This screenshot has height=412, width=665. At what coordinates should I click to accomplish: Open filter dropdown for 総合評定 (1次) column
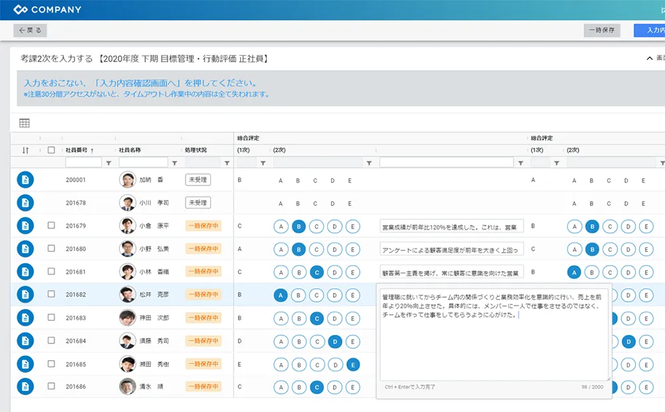pos(263,163)
